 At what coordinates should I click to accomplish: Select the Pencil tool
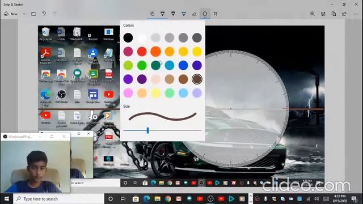[173, 14]
